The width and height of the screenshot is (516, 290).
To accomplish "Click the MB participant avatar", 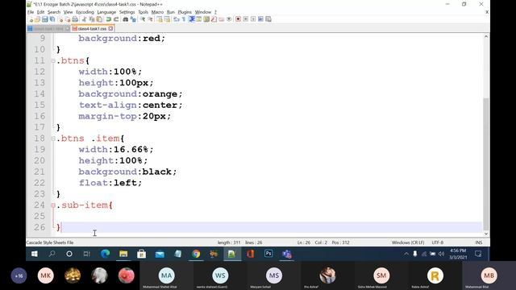I will (489, 275).
